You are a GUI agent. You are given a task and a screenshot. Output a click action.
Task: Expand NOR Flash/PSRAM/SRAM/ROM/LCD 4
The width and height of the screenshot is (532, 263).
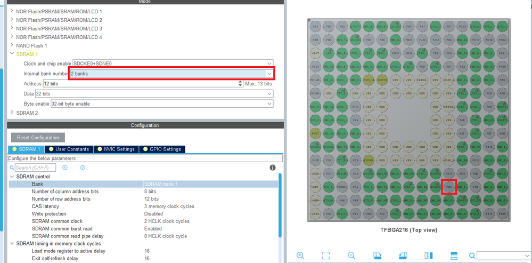click(12, 37)
